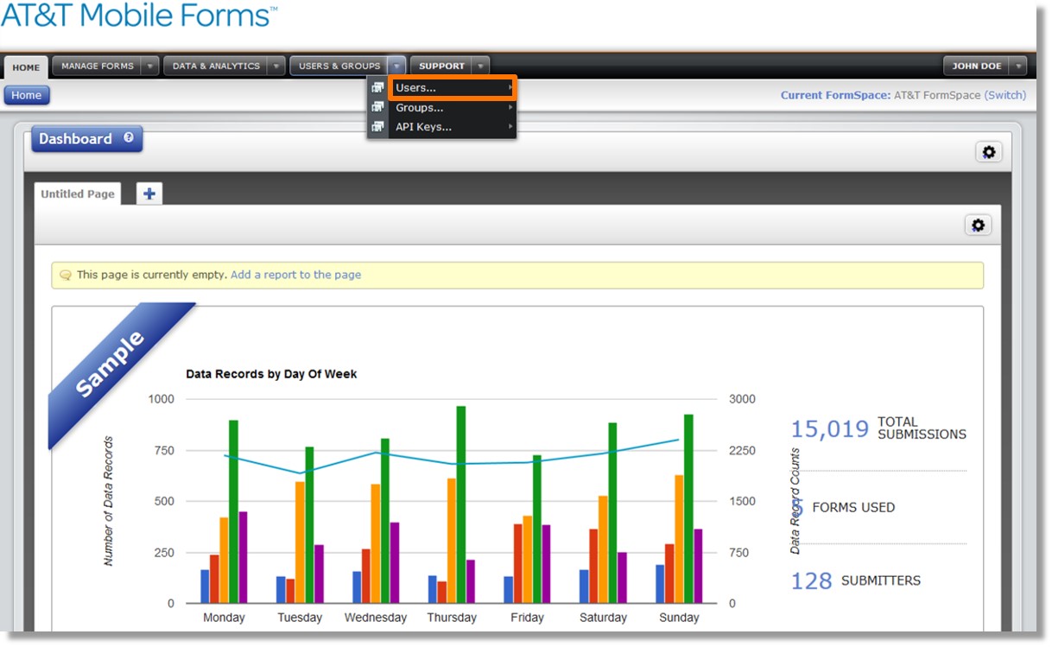
Task: Choose Groups... from the dropdown menu
Action: [x=453, y=107]
